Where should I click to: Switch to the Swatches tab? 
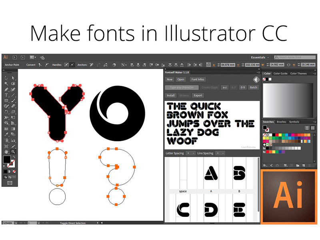268,122
